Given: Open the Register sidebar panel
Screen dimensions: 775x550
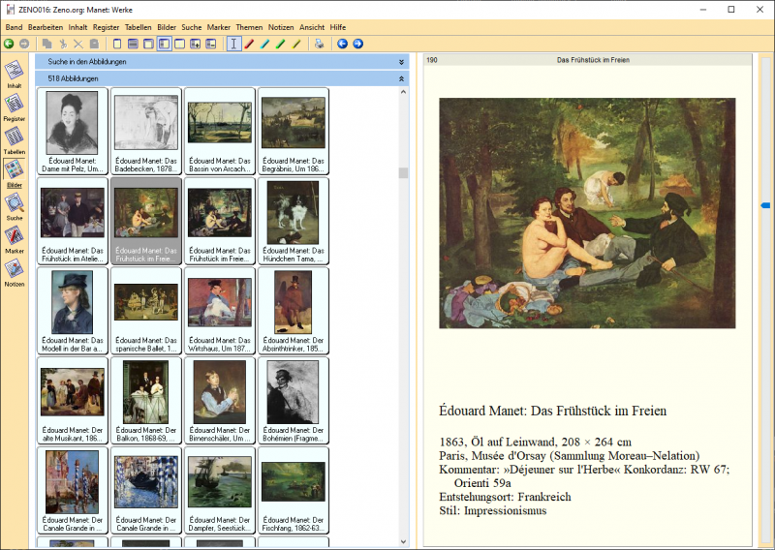Looking at the screenshot, I should 15,106.
